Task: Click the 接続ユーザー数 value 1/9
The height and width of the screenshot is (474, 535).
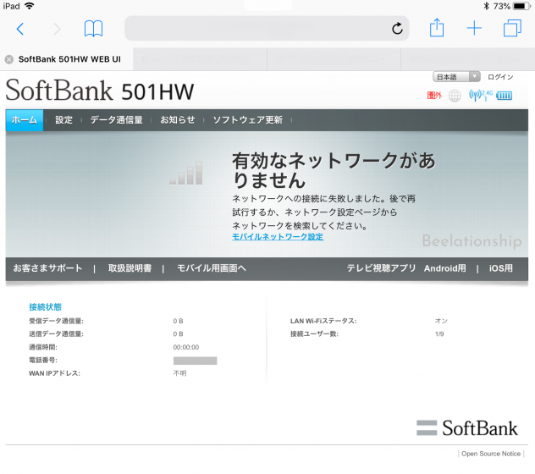Action: pos(439,334)
